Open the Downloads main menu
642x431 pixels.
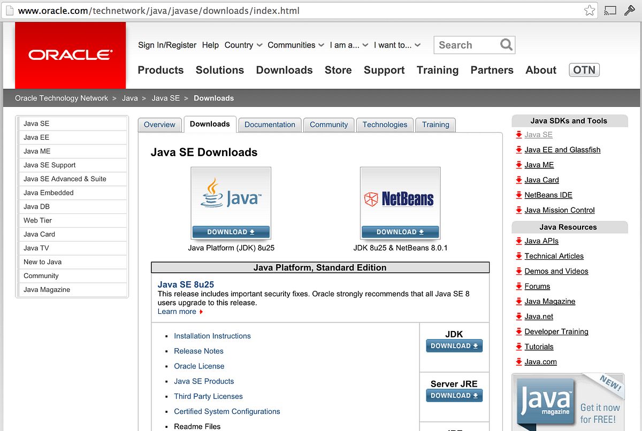click(x=284, y=70)
